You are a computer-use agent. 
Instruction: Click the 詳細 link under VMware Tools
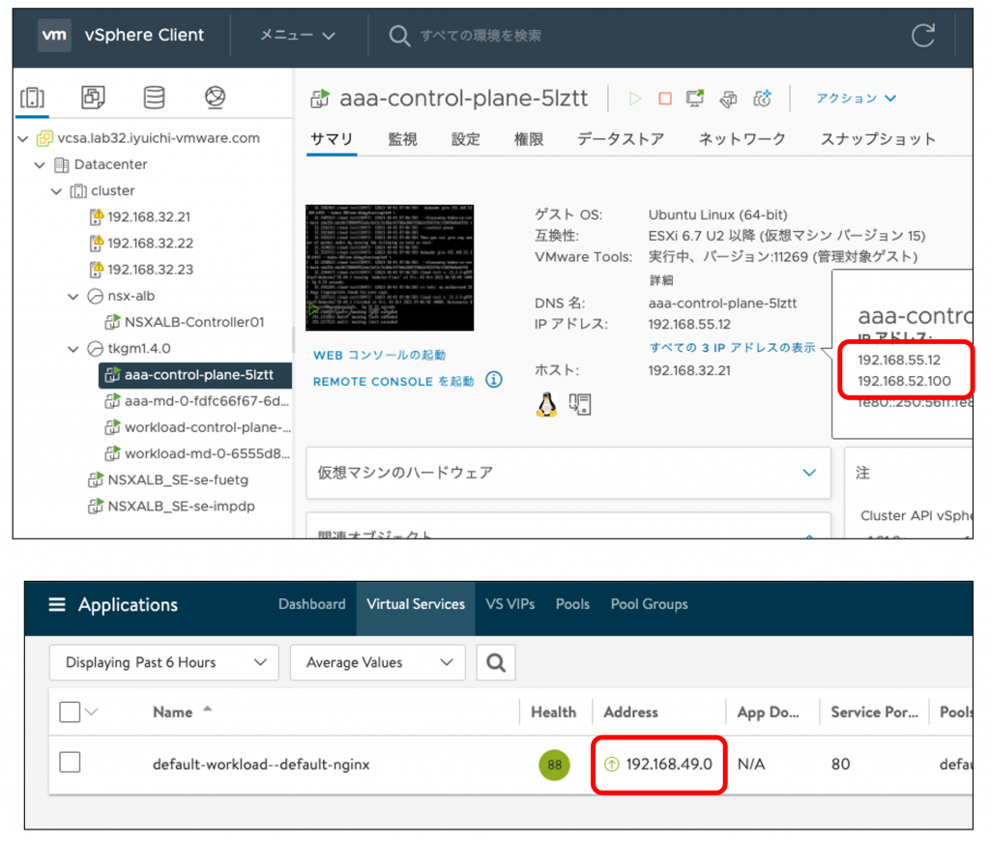[661, 280]
